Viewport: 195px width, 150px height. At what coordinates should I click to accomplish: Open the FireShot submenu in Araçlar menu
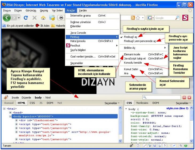92,46
